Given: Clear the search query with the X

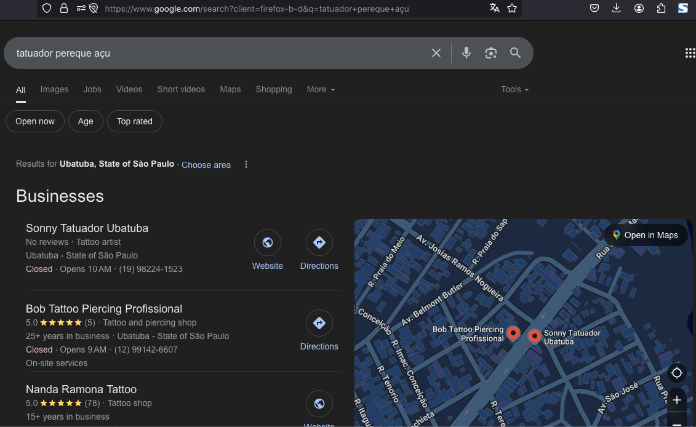Looking at the screenshot, I should pos(436,53).
